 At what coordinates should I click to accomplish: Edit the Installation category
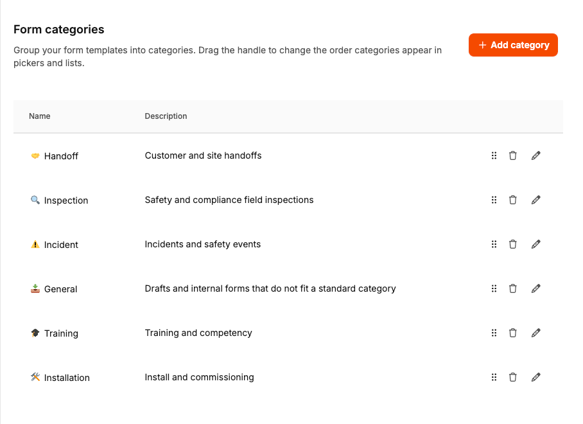point(536,377)
